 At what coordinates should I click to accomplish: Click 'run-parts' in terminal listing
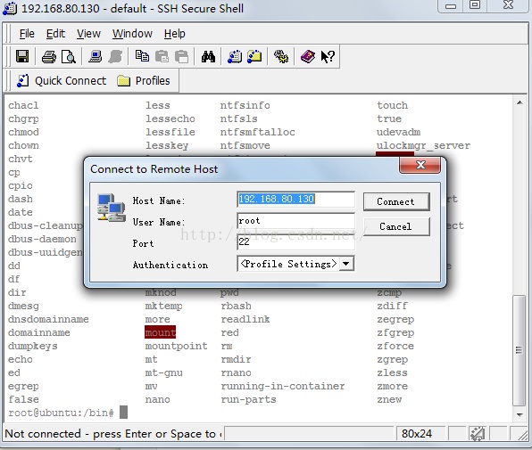248,400
